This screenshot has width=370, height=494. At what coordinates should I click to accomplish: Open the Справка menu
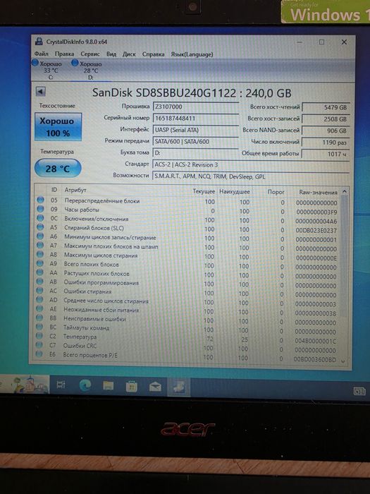click(153, 54)
